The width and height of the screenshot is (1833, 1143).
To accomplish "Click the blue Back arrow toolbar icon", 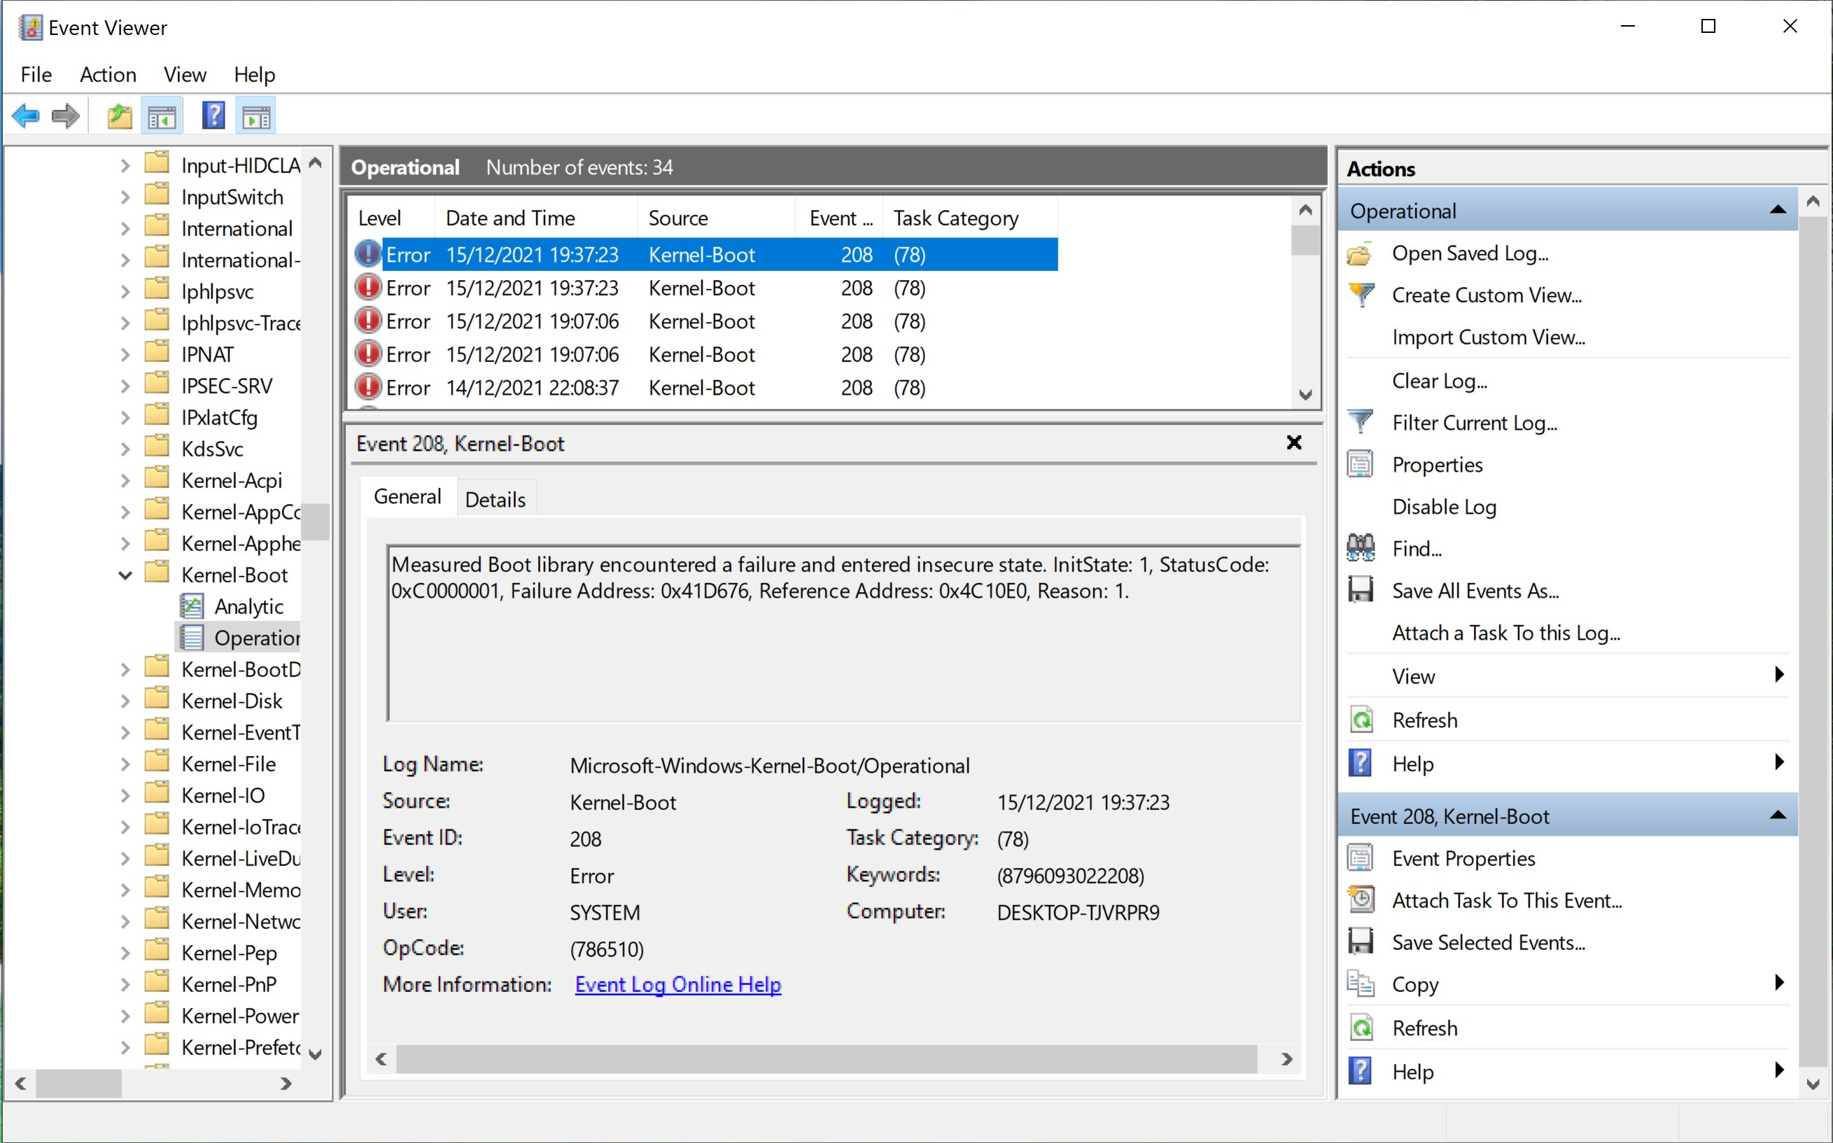I will pyautogui.click(x=26, y=116).
